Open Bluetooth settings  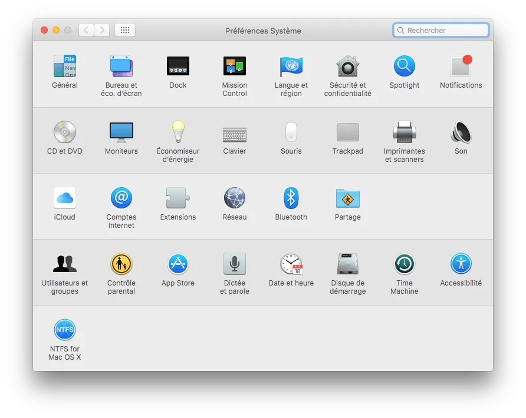coord(291,197)
